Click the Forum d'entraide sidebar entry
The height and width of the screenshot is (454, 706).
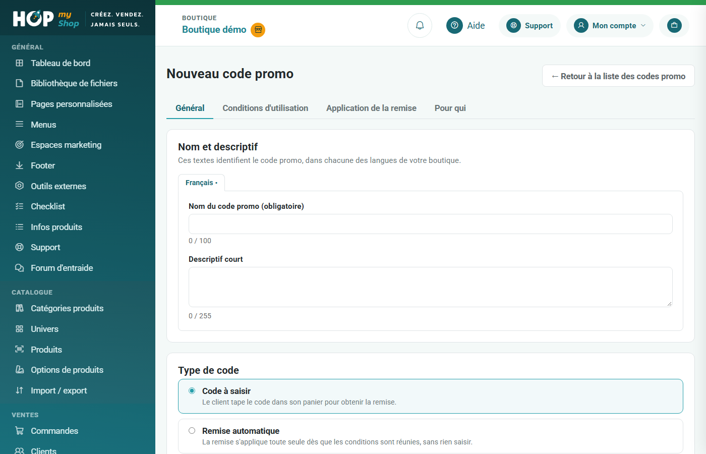(62, 268)
